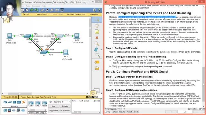Click the Zoom In magnifier icon
The height and width of the screenshot is (115, 206).
click(42, 10)
